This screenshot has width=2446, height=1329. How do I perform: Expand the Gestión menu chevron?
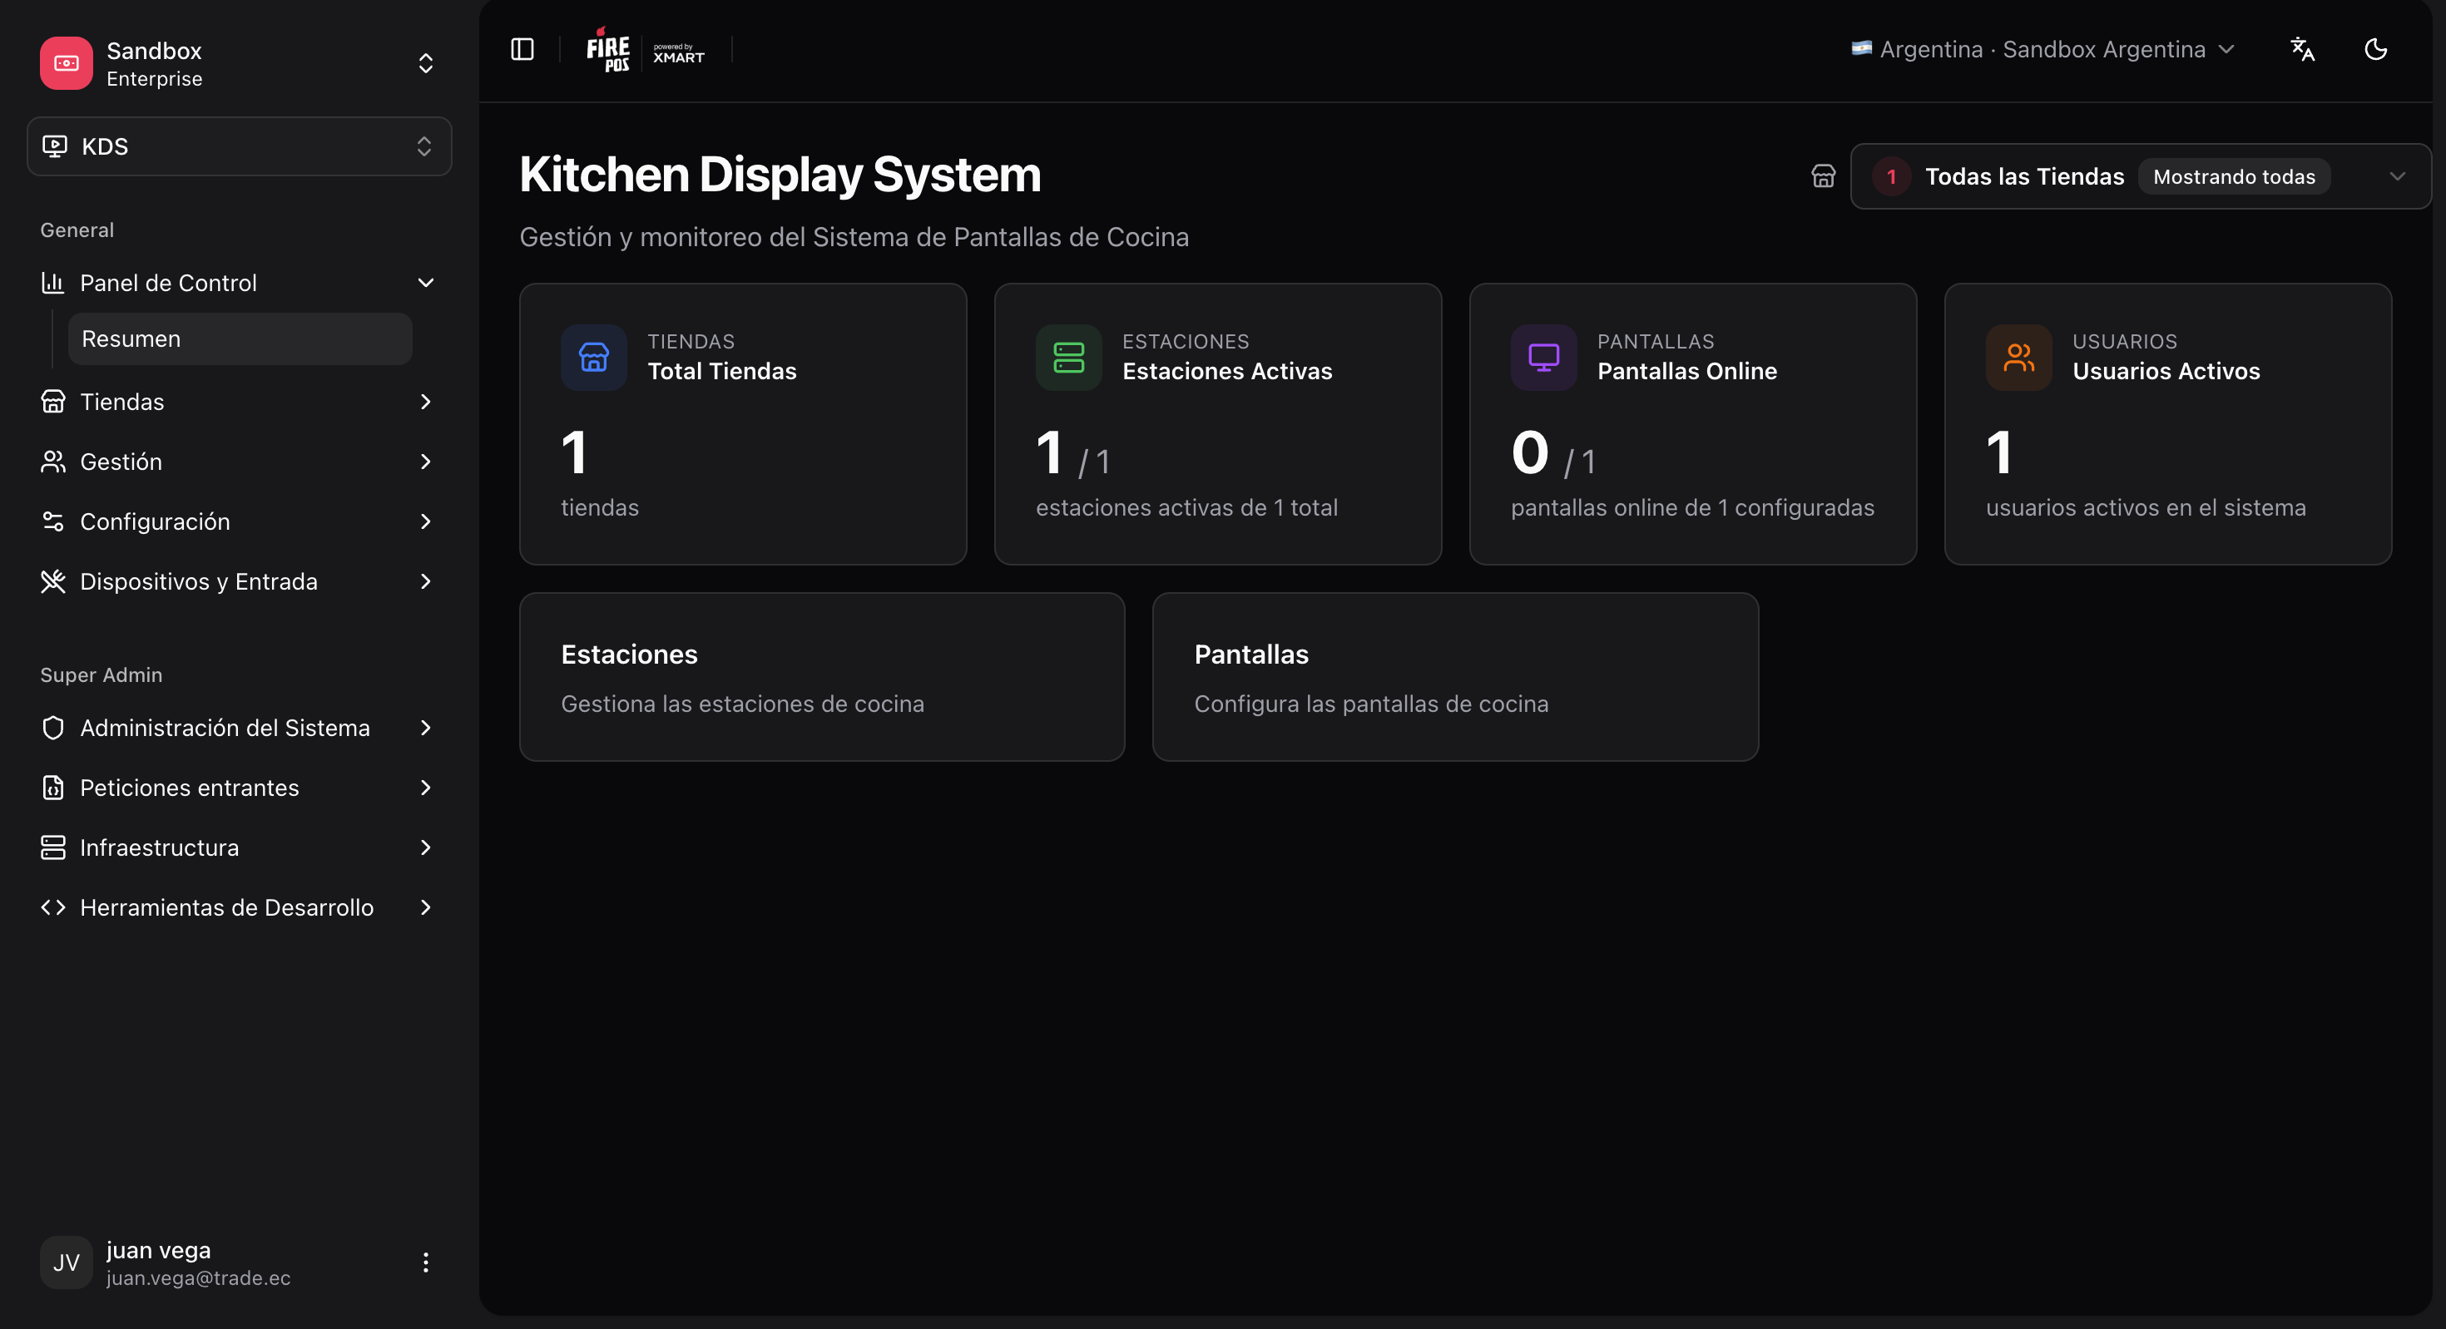tap(425, 462)
